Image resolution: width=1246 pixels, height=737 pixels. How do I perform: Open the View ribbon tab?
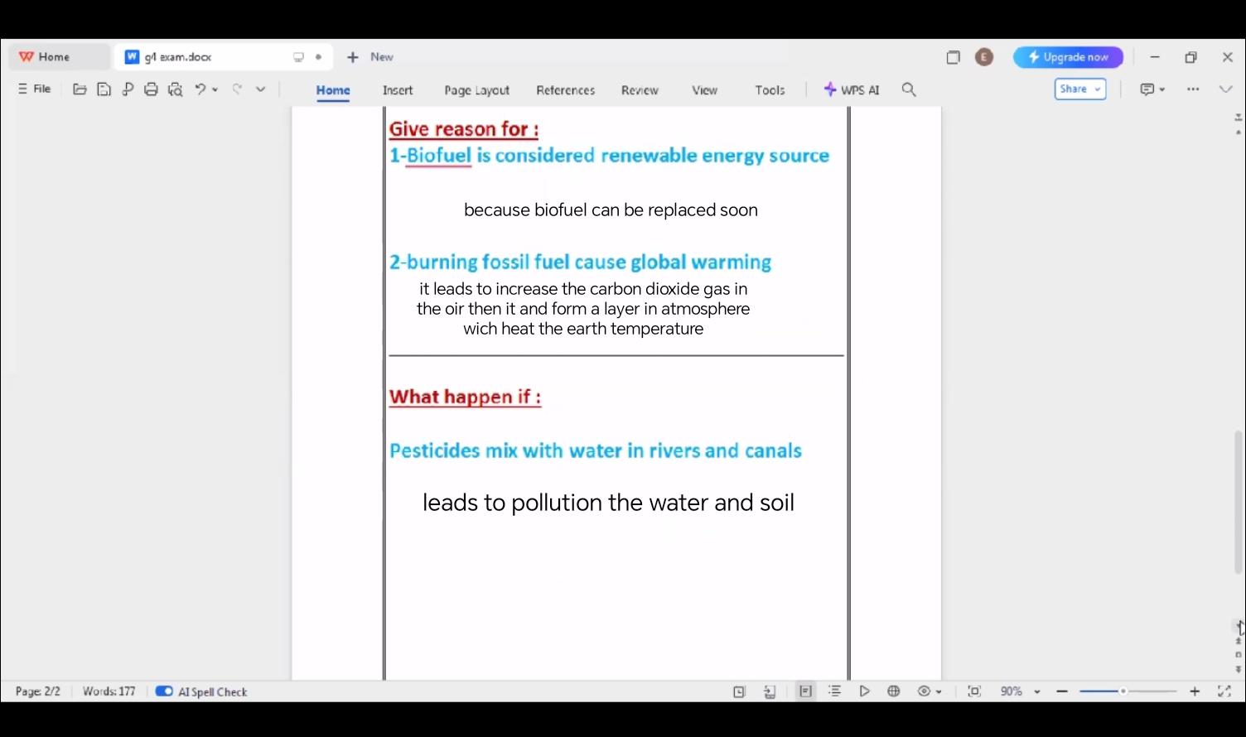[705, 90]
